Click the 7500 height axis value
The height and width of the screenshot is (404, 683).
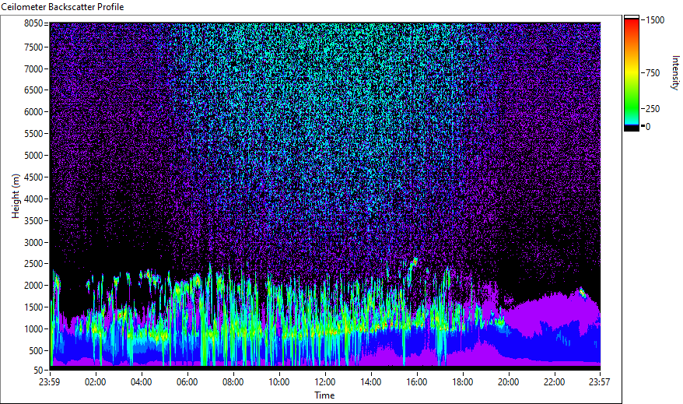[33, 47]
